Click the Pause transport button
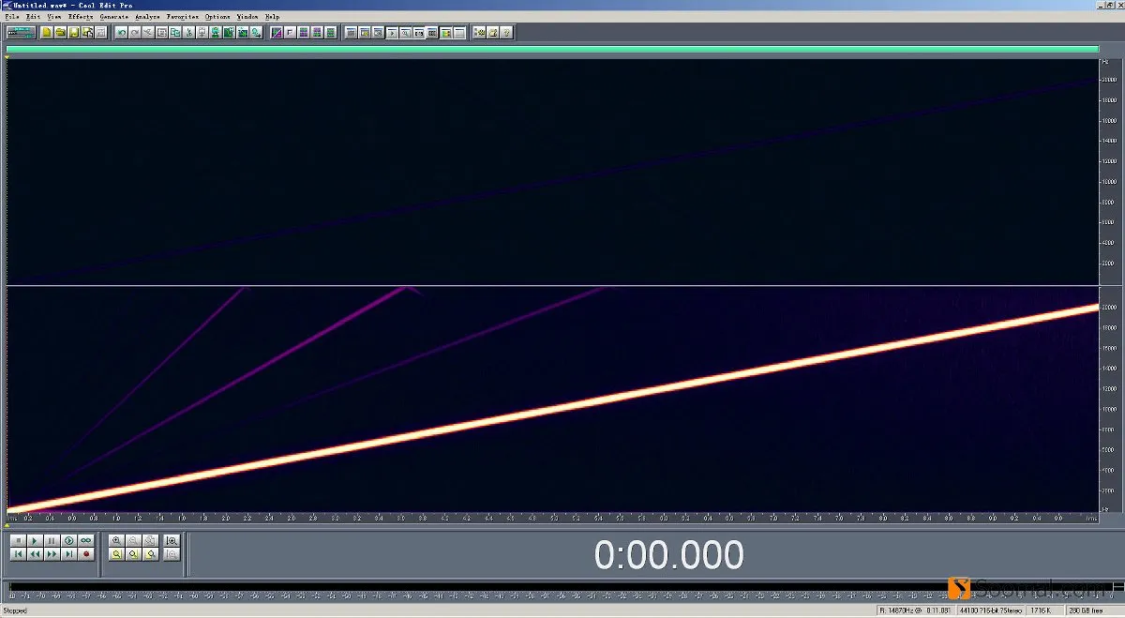Viewport: 1125px width, 618px height. tap(52, 541)
